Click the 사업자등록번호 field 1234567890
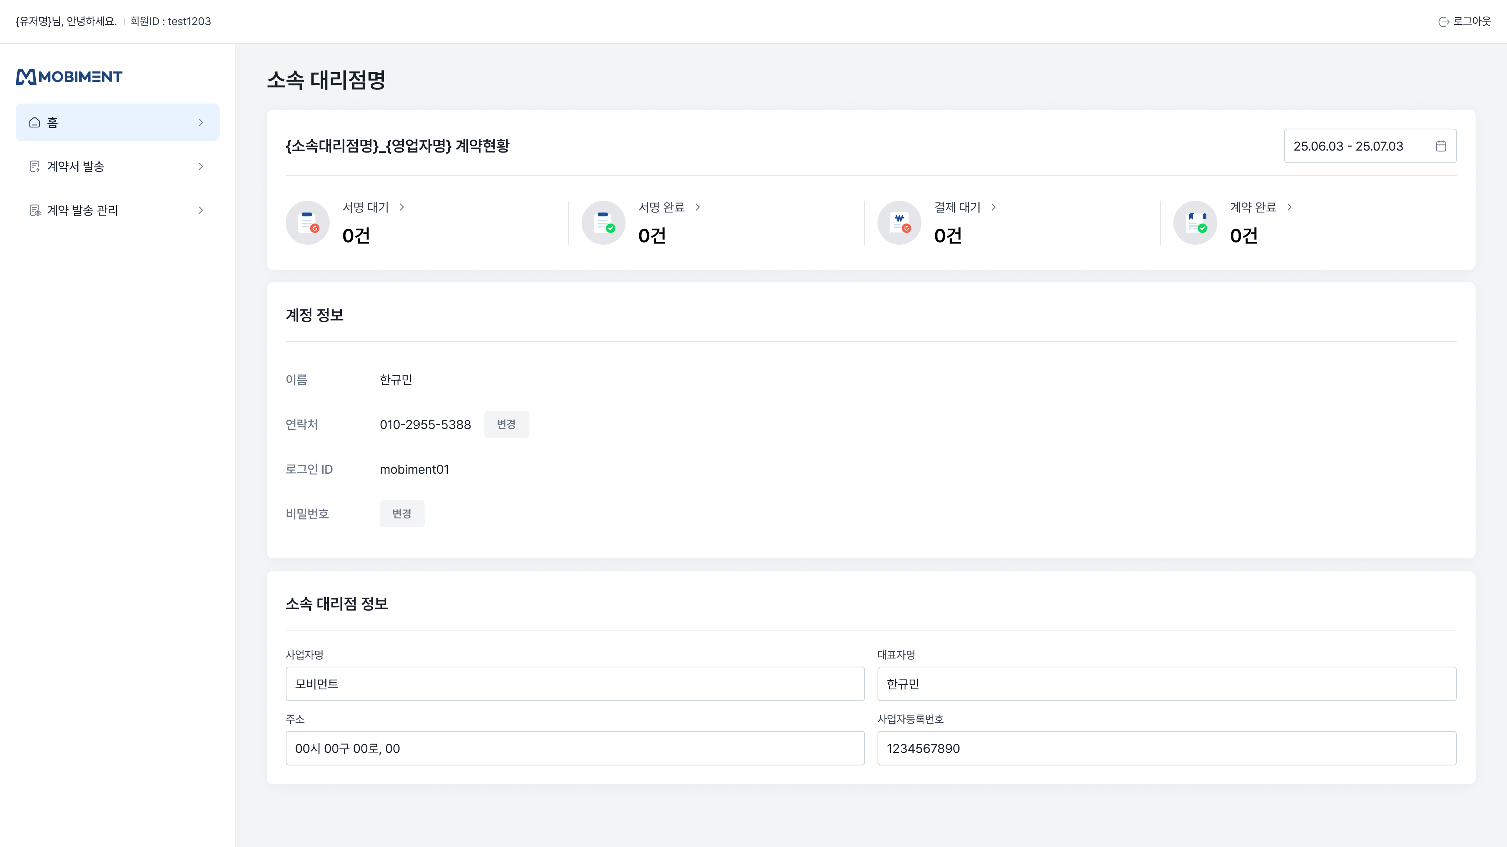Screen dimensions: 1507x847 [1167, 748]
